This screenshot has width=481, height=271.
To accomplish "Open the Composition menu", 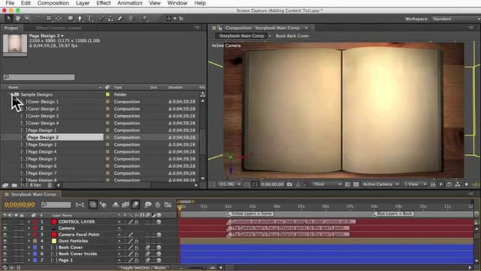I will coord(53,3).
